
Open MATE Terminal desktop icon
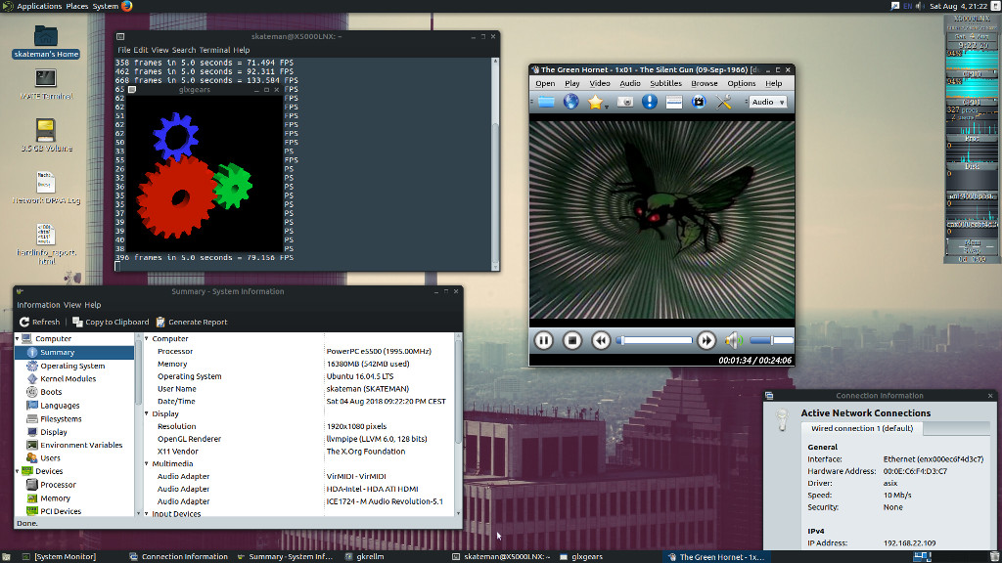[45, 84]
